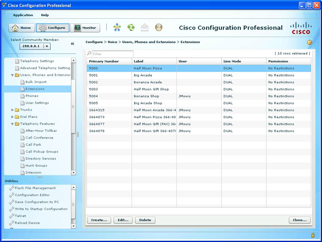The image size is (322, 242).
Task: Open the Help menu
Action: pos(45,15)
